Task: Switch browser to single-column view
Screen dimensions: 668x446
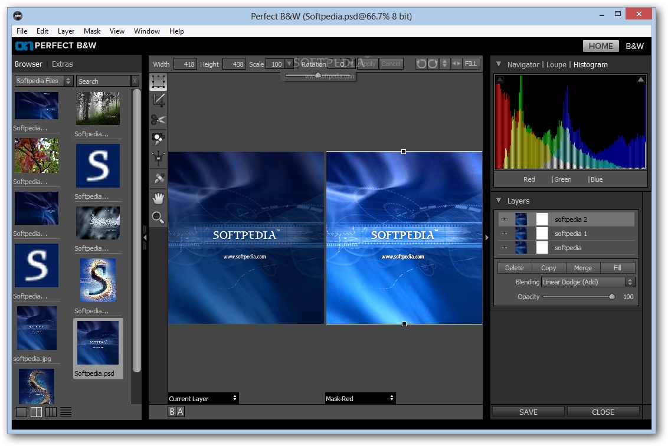Action: point(21,412)
